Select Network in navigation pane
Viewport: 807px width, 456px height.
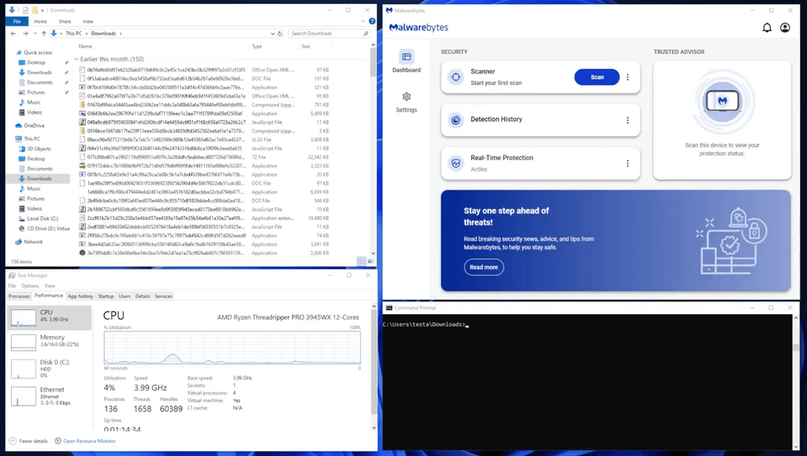32,241
